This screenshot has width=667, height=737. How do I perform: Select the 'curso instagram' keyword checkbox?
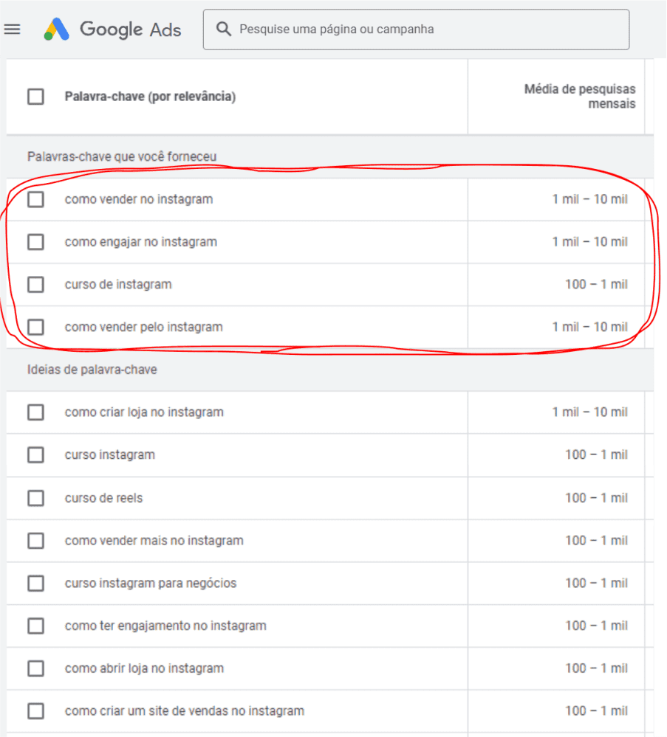35,455
